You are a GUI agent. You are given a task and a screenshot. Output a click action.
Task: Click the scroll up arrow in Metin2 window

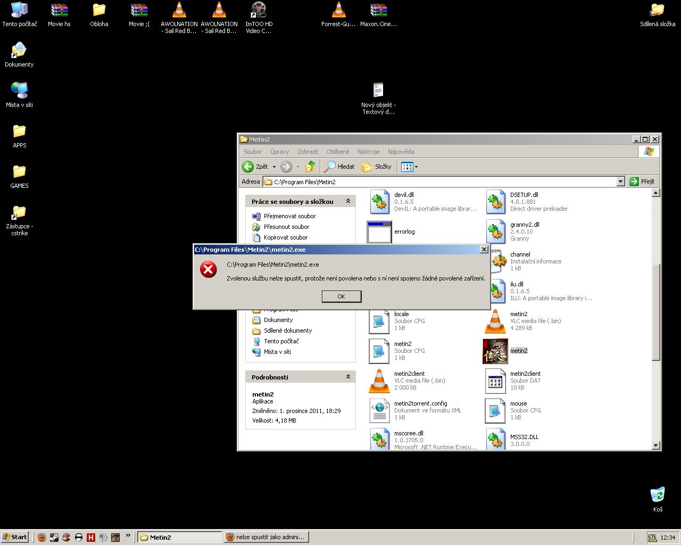tap(655, 193)
